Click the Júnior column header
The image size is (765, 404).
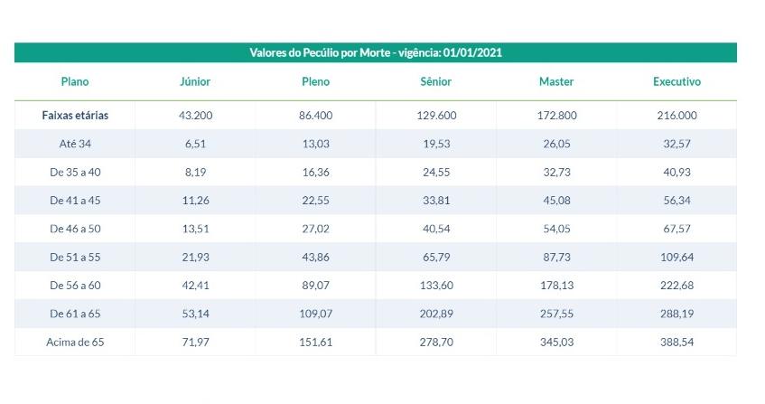[x=195, y=81]
